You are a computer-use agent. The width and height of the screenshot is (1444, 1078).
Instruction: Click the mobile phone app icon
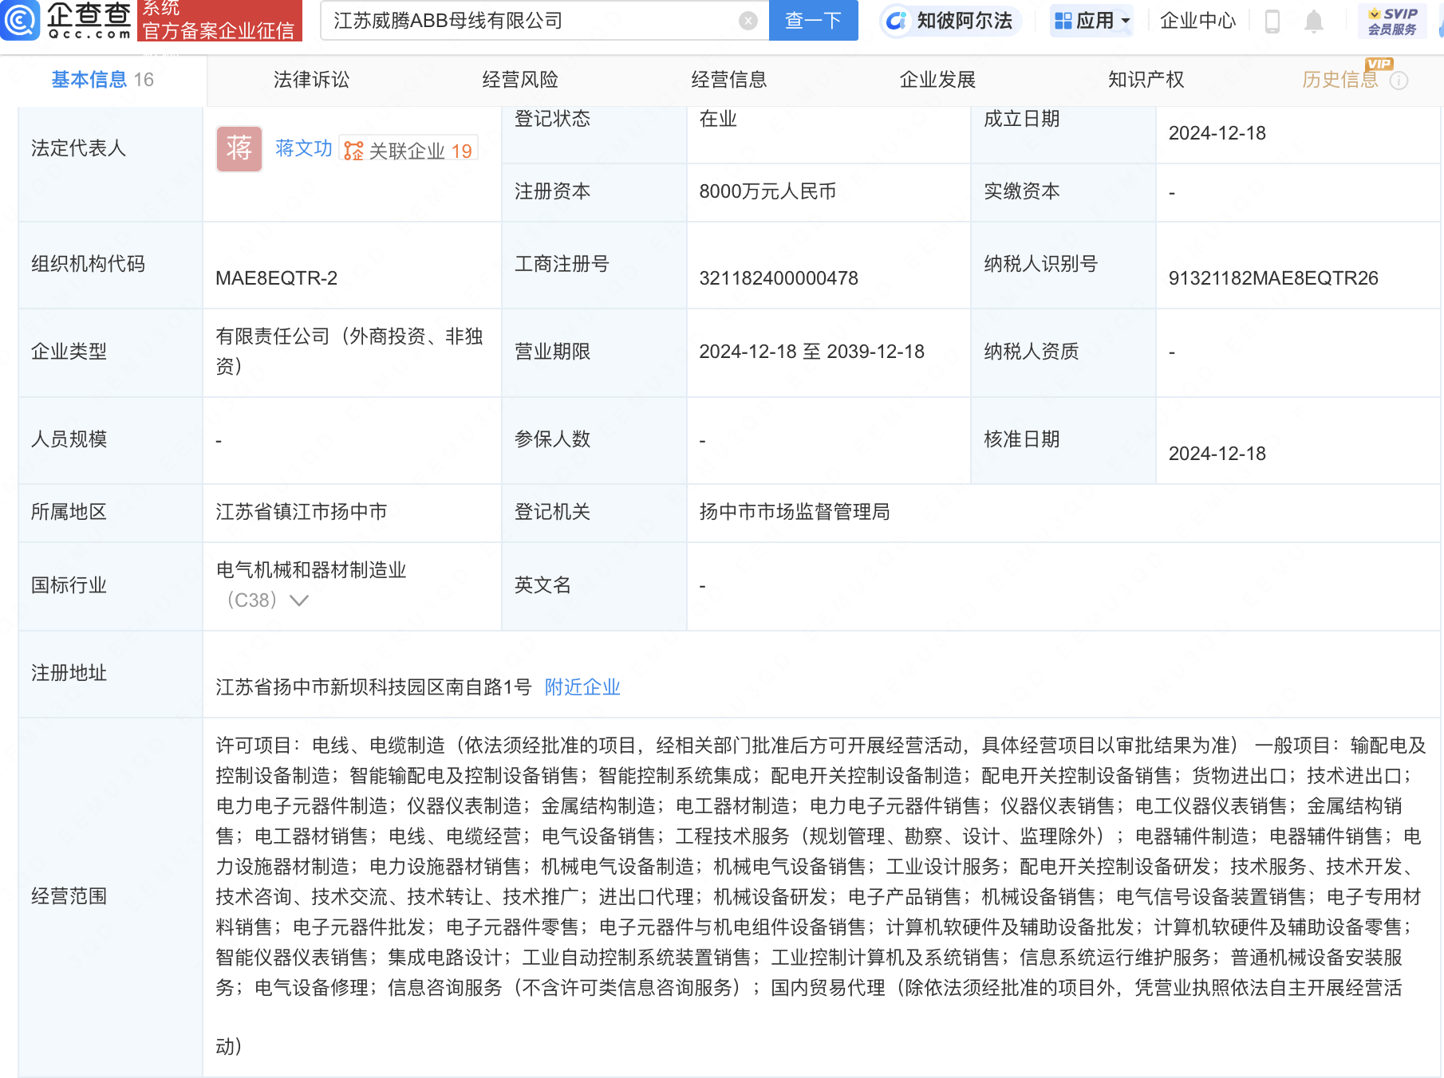(1272, 22)
